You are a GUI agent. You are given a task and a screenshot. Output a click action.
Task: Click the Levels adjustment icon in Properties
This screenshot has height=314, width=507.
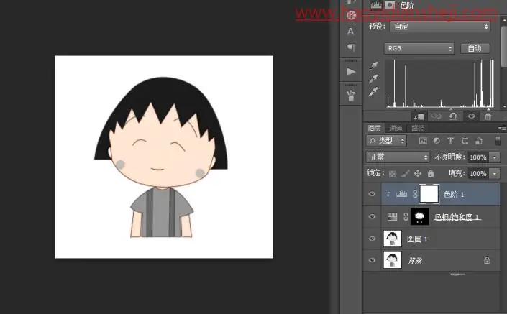376,5
